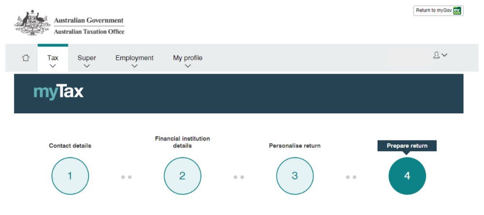
Task: Open the Tax menu tab
Action: point(53,59)
